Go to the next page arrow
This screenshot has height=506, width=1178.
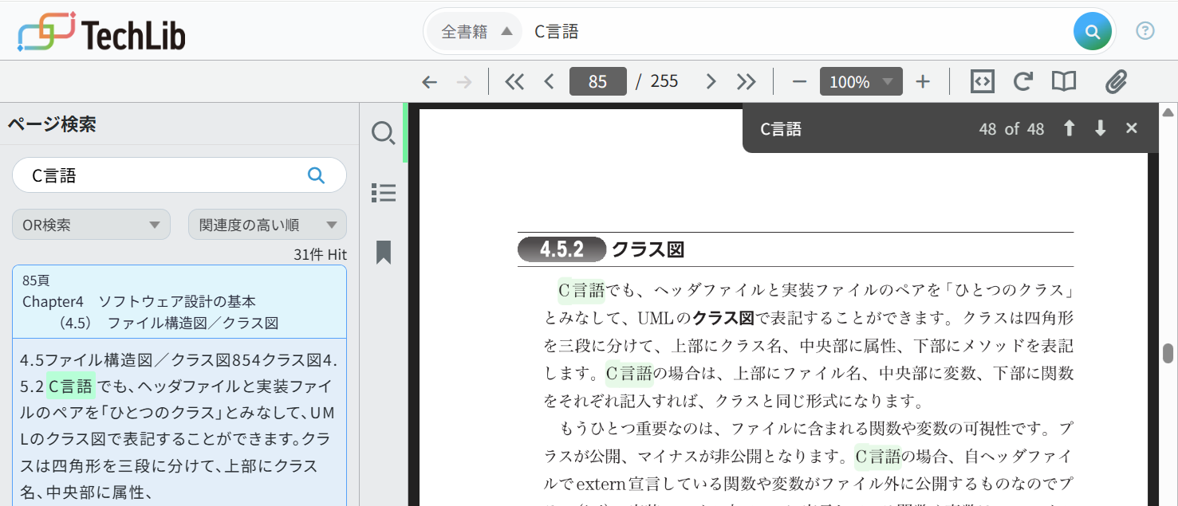coord(710,80)
